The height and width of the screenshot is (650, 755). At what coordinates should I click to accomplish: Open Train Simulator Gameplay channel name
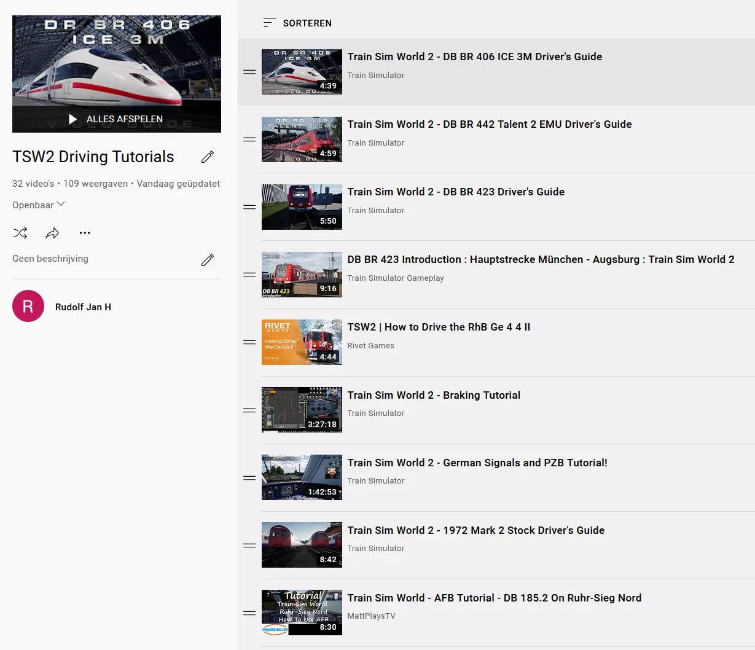396,278
